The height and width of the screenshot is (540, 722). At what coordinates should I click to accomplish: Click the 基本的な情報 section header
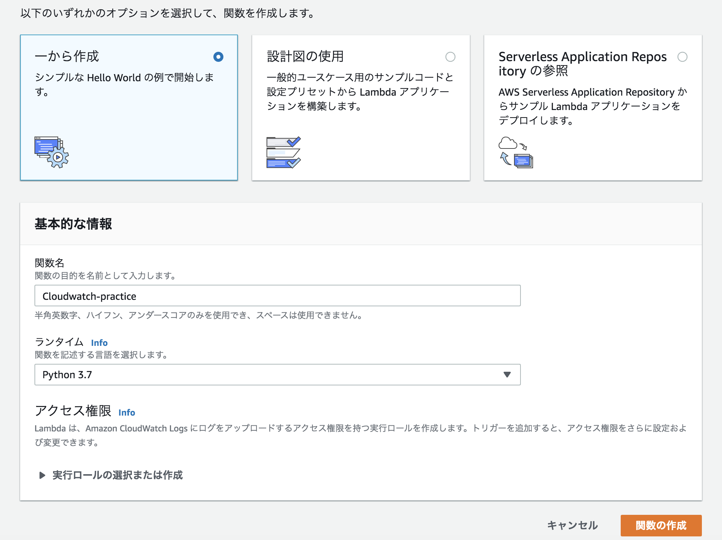click(x=73, y=224)
